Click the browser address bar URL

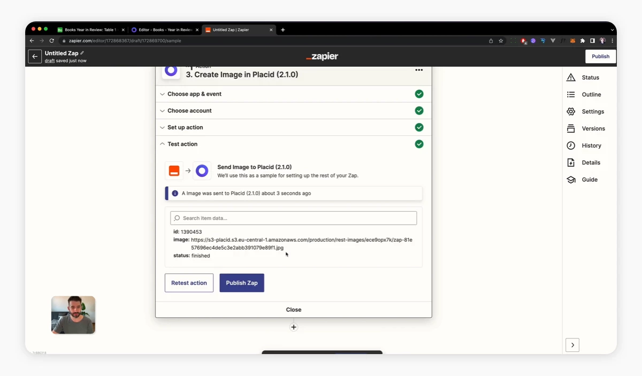point(125,41)
